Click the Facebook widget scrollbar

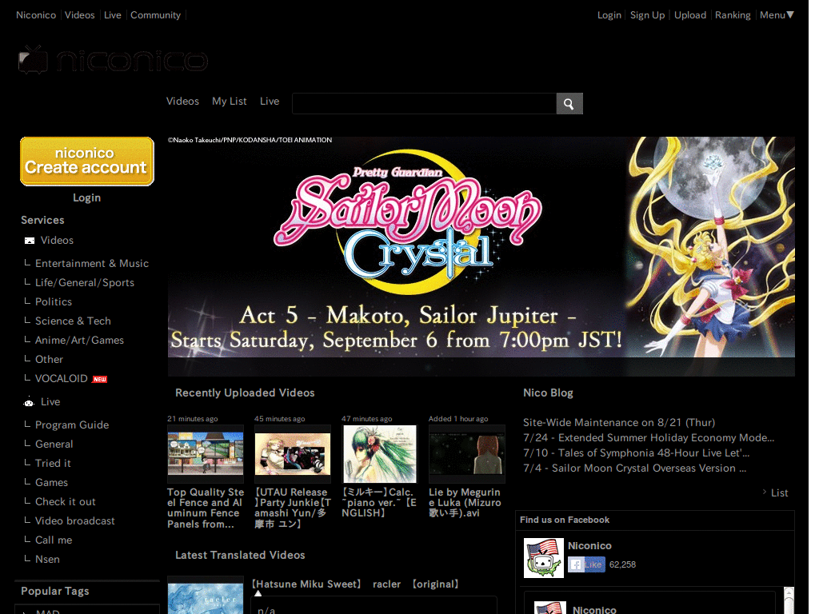[789, 600]
